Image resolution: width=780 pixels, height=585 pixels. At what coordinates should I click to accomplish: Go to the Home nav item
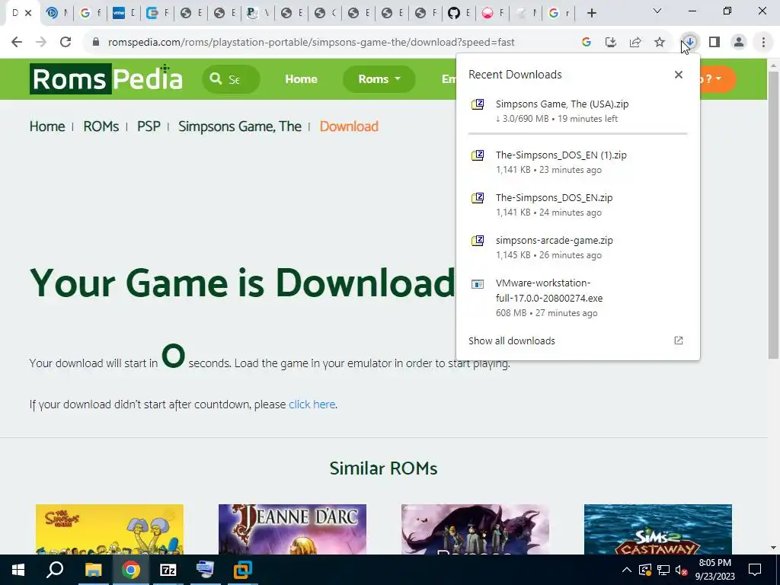click(301, 79)
